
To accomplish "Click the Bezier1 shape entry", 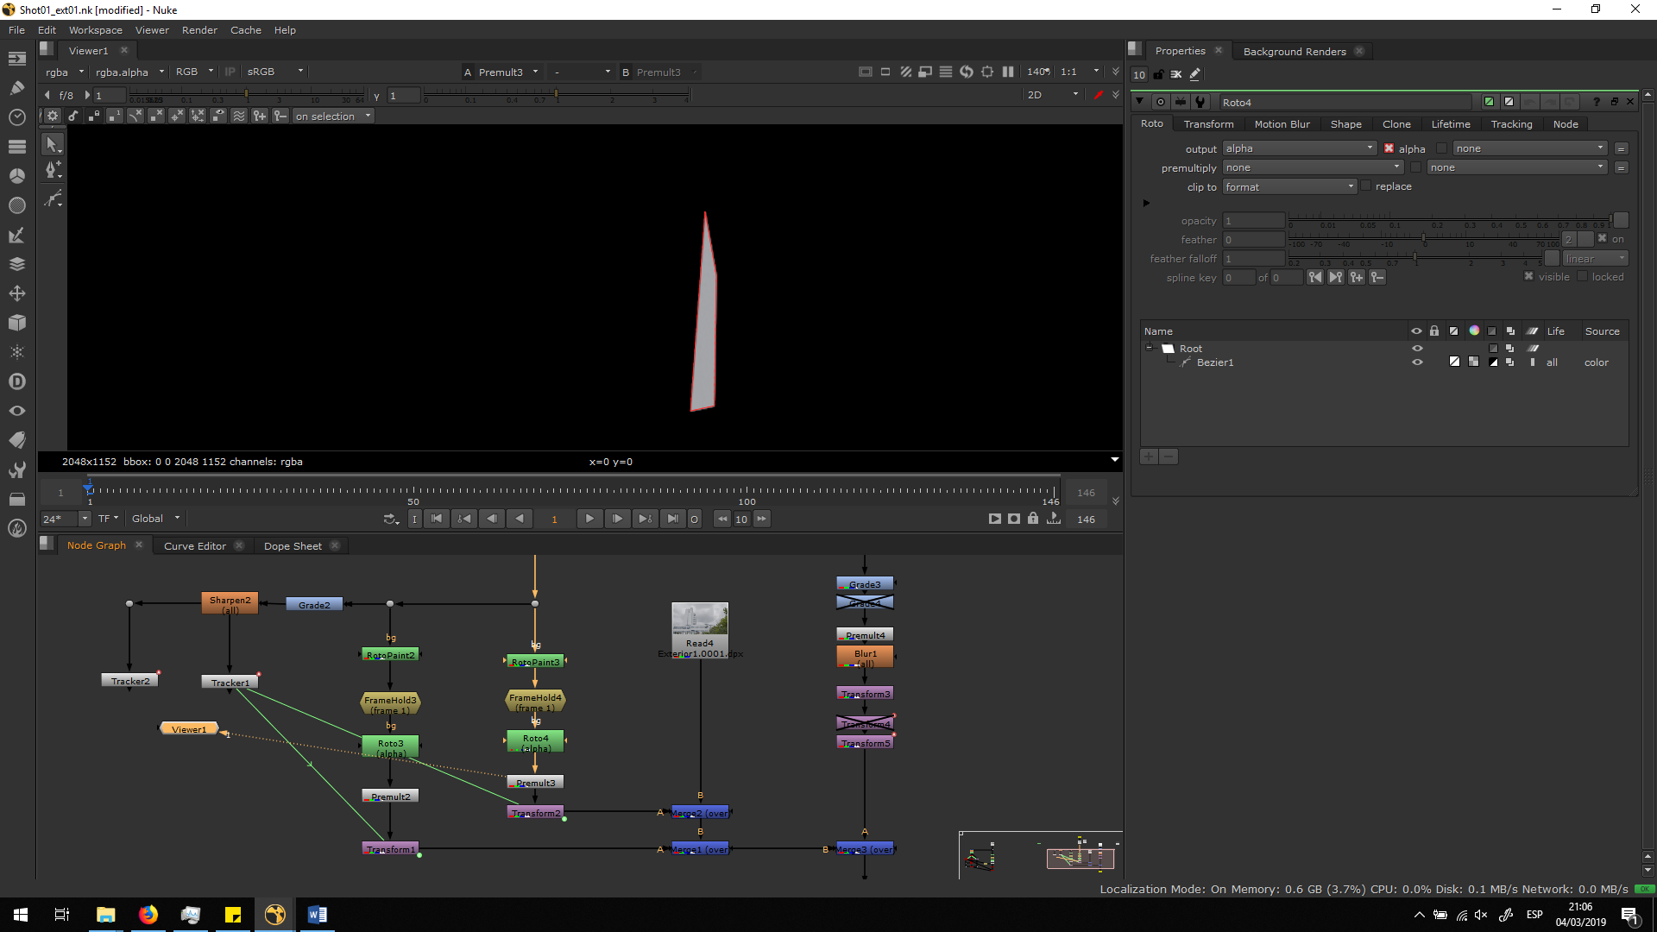I will pyautogui.click(x=1214, y=362).
